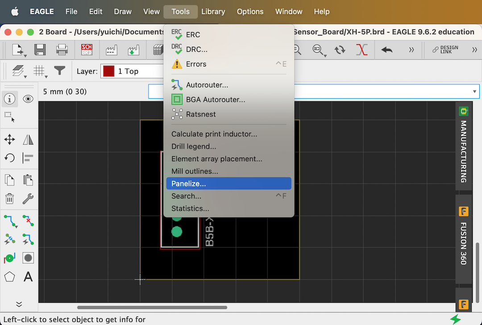Image resolution: width=482 pixels, height=325 pixels.
Task: Choose DRC... from Tools menu
Action: click(229, 49)
